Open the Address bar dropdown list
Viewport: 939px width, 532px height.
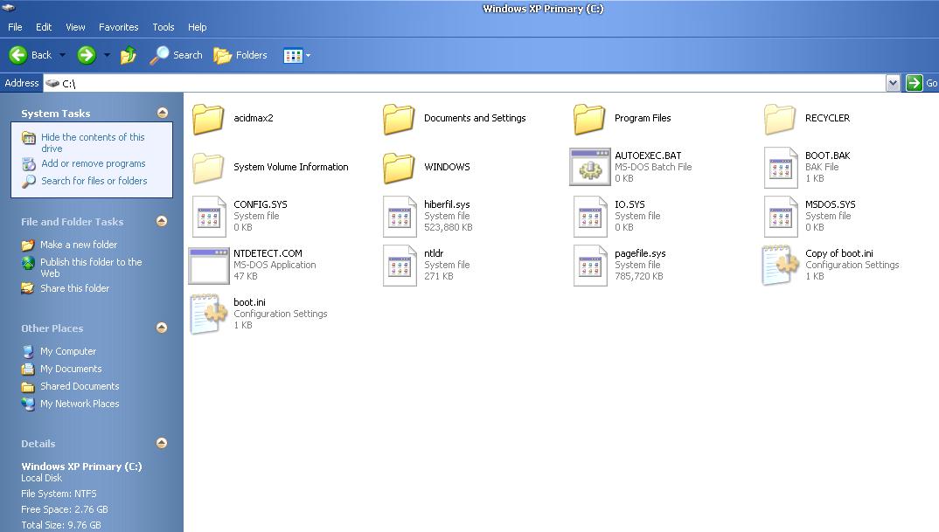pos(893,83)
